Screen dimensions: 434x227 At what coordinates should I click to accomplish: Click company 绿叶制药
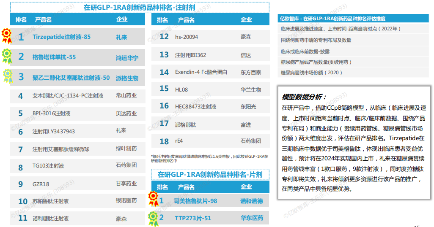[x=126, y=149]
